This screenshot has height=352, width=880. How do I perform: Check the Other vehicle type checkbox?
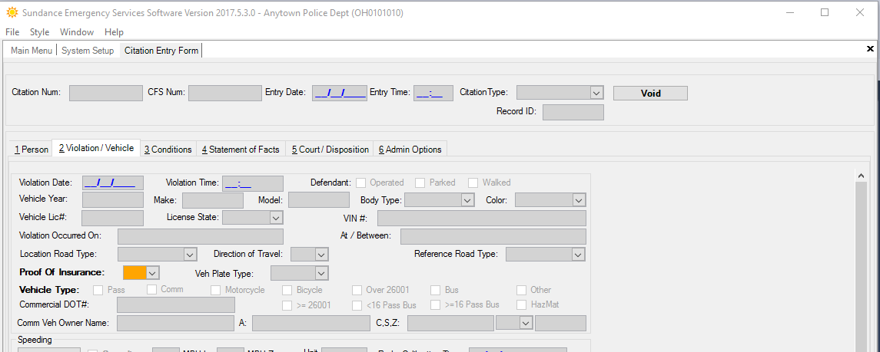(x=521, y=290)
